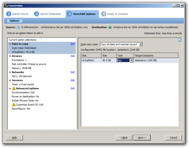Screen dimensions: 189x148
Task: Click the Back button
Action: [124, 138]
